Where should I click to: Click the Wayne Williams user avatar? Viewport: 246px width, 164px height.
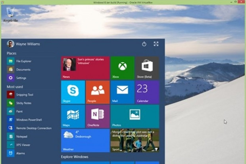coord(10,44)
